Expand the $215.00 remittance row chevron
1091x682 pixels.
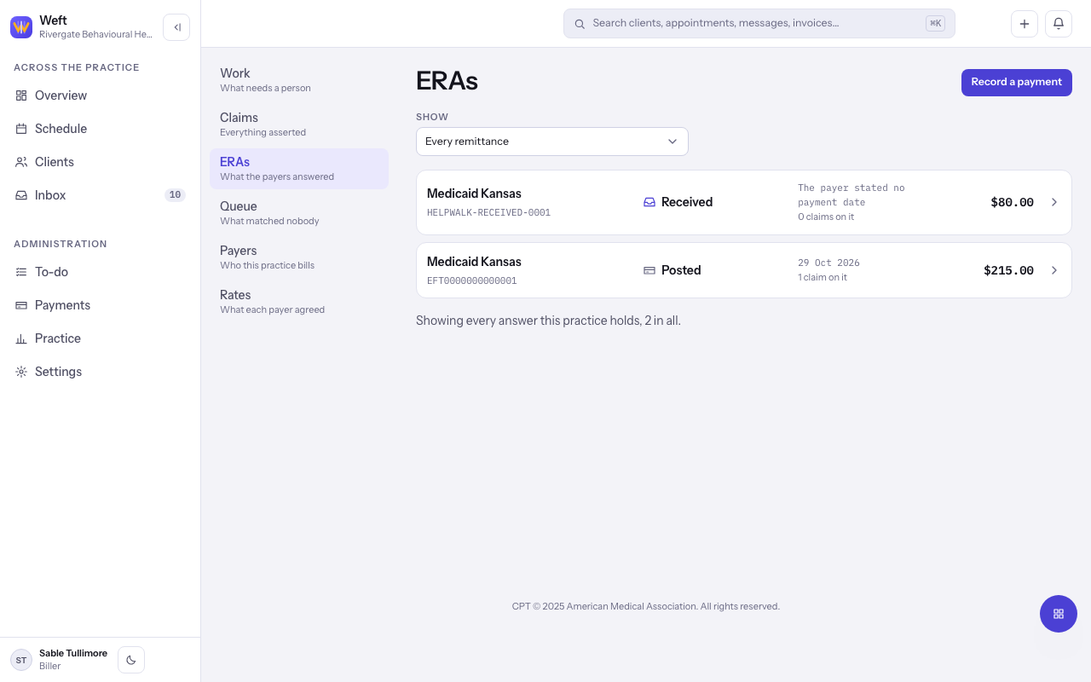(x=1054, y=270)
